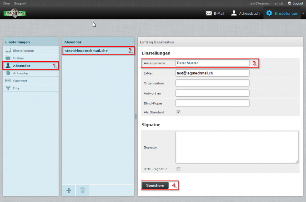Select the Antworten notebook icon
Image resolution: width=306 pixels, height=202 pixels.
[8, 73]
